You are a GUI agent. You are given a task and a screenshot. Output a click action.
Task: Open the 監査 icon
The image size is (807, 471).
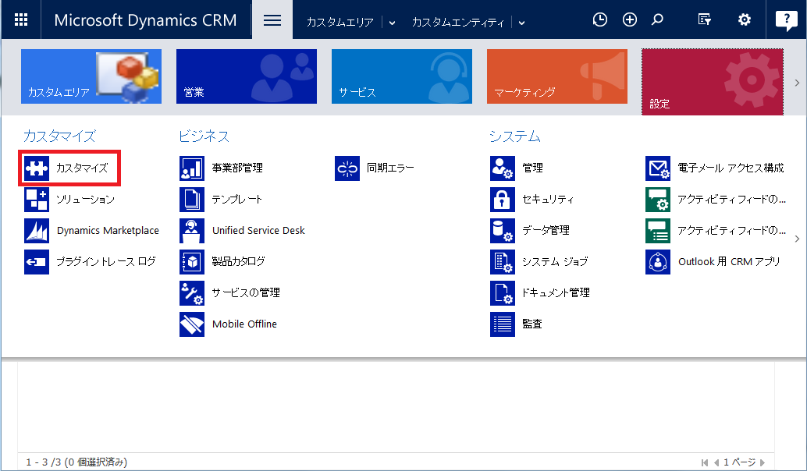click(503, 324)
